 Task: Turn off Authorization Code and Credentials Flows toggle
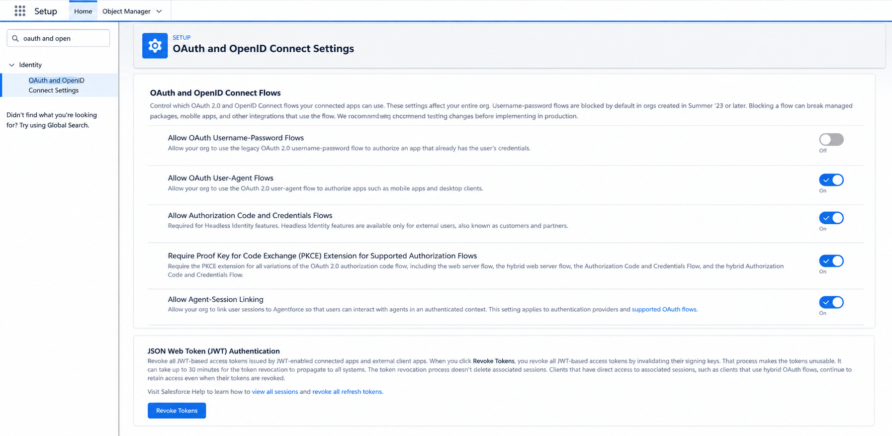831,218
